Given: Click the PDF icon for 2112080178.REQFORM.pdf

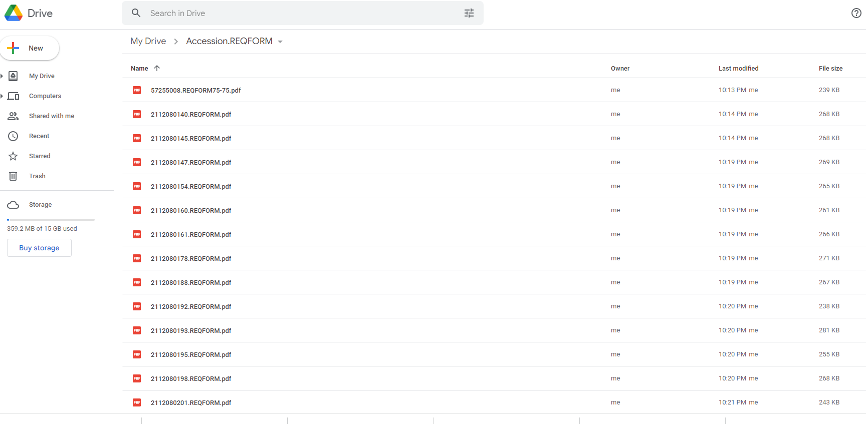Looking at the screenshot, I should pyautogui.click(x=137, y=258).
